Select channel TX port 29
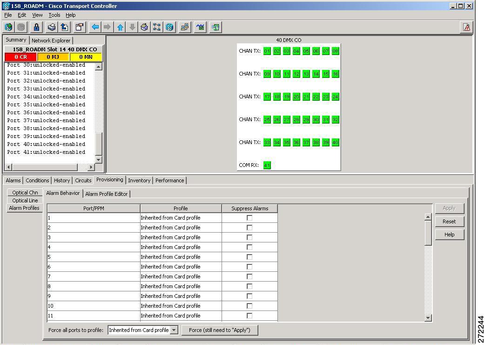Viewport: 485px width, 345px height. click(x=306, y=119)
